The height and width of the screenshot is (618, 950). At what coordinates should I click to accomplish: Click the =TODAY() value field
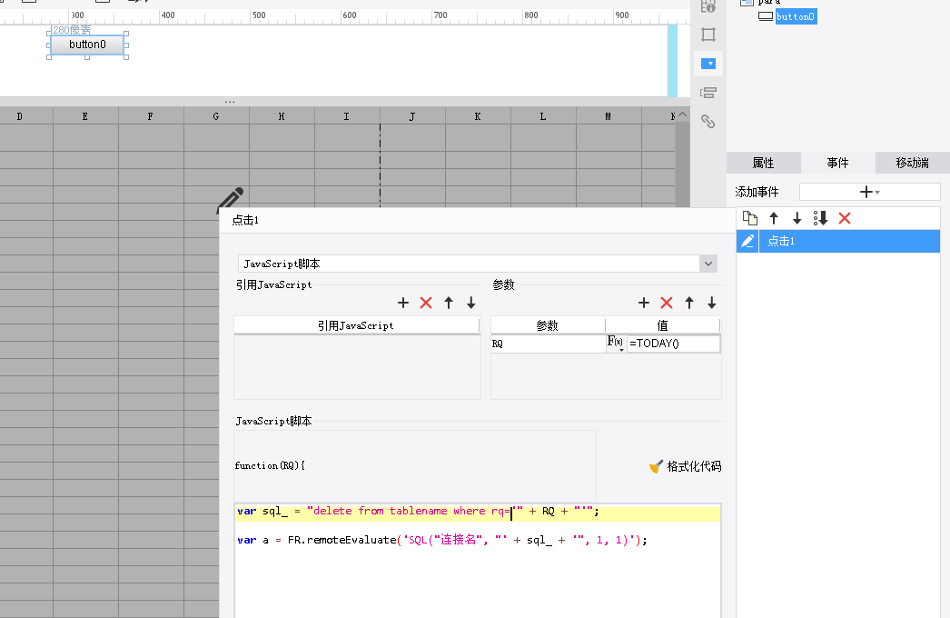coord(672,344)
